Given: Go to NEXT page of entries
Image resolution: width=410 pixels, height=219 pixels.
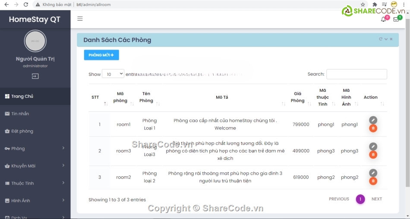Looking at the screenshot, I should click(x=377, y=199).
